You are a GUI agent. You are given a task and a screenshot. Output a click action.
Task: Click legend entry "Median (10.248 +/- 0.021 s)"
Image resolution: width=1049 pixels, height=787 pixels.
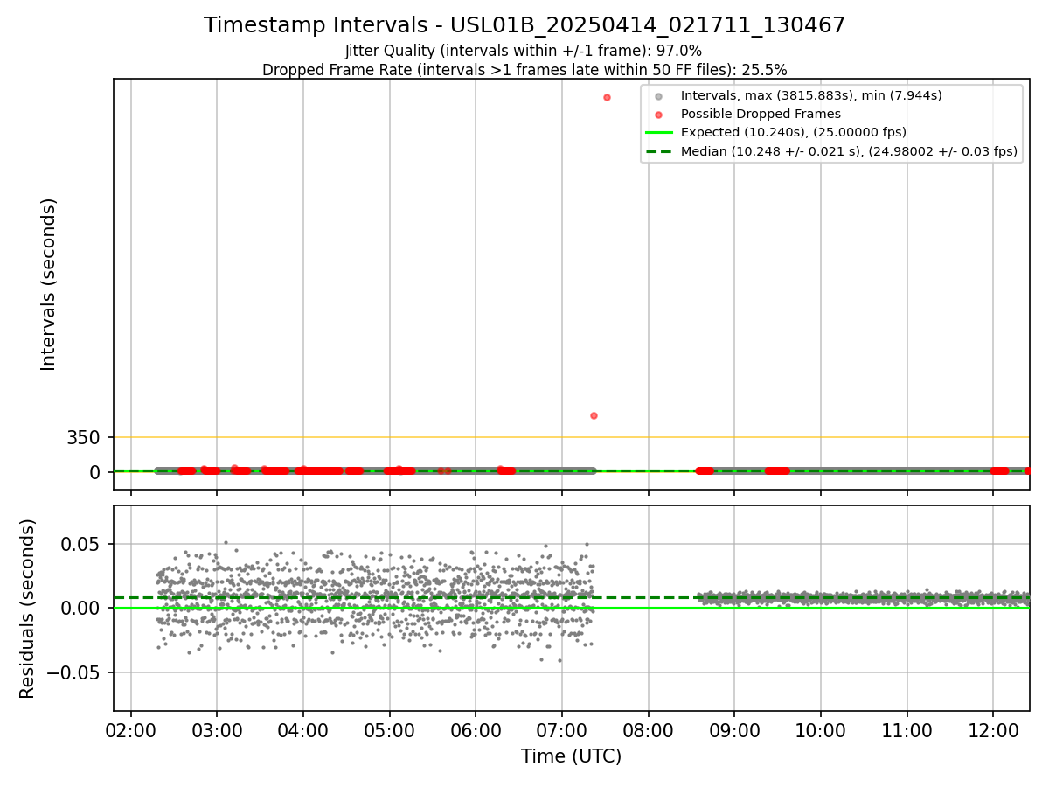click(849, 151)
